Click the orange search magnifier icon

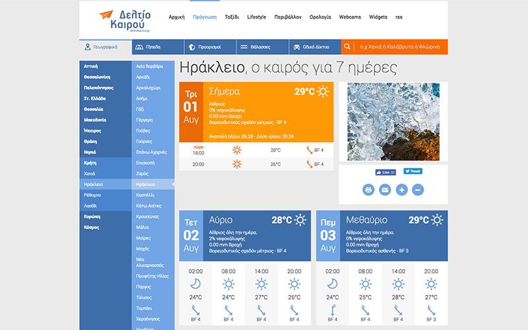point(348,47)
